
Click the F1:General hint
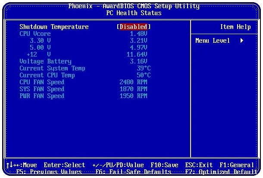(237, 165)
